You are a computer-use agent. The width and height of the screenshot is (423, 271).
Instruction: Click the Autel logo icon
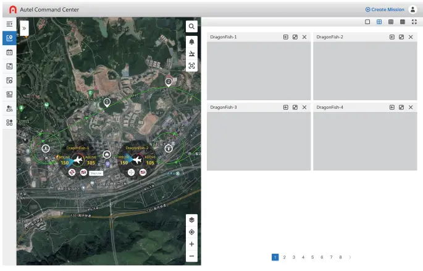coord(13,9)
